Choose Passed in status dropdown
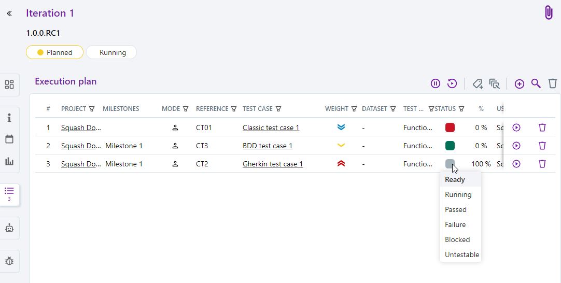 (x=456, y=209)
